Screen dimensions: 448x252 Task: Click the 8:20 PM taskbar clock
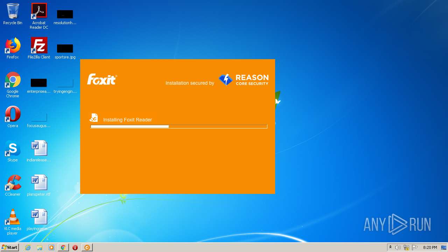pos(430,247)
